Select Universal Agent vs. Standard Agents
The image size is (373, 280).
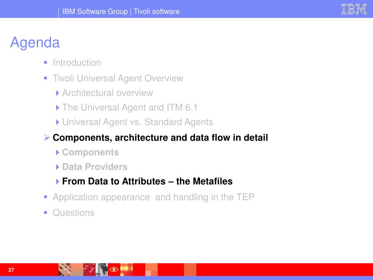click(x=137, y=122)
